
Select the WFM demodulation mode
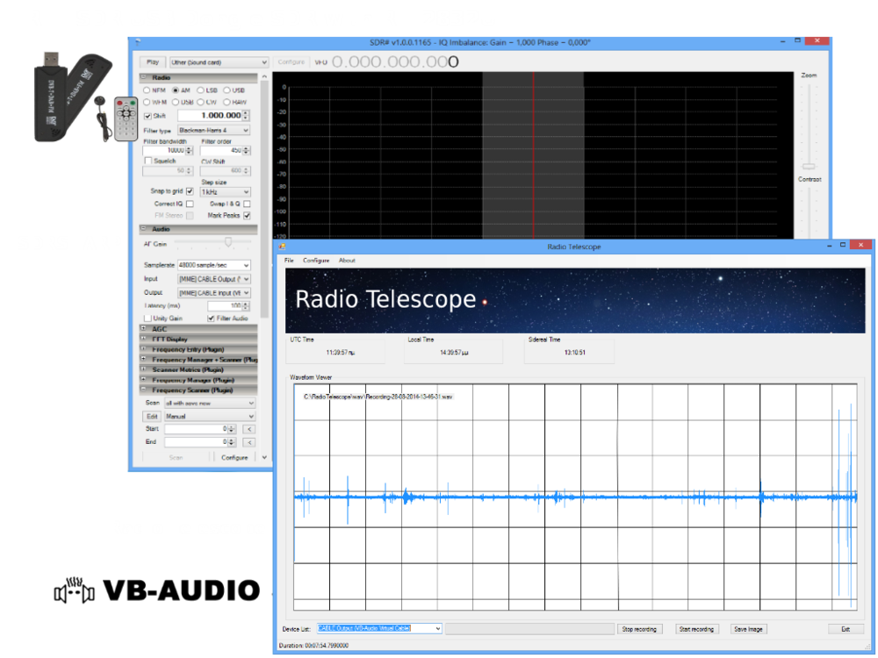[146, 101]
